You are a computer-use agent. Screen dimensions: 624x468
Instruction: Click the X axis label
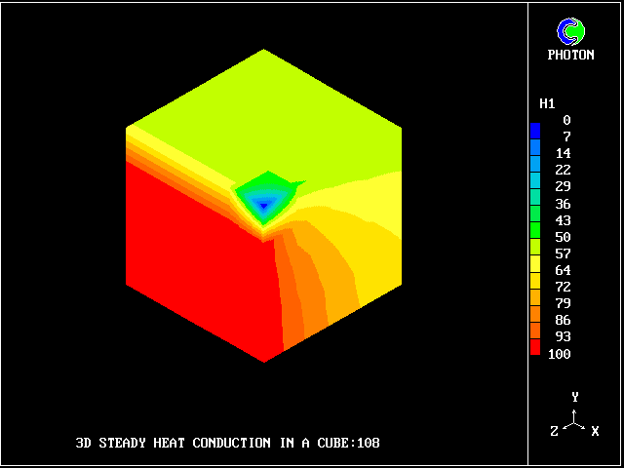[x=595, y=430]
